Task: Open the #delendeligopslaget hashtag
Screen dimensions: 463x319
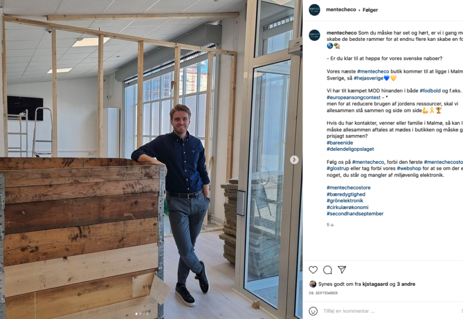Action: (350, 149)
